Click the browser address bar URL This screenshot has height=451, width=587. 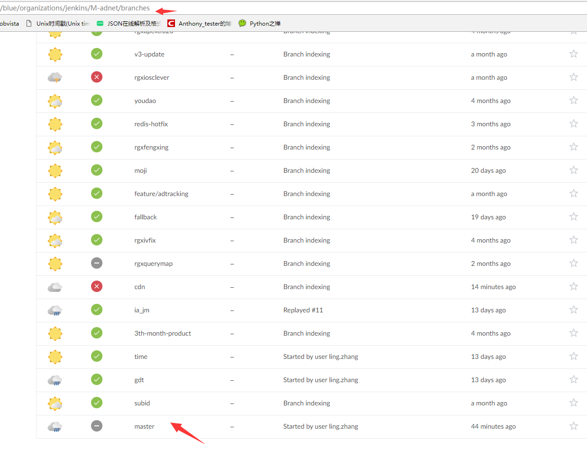click(76, 8)
